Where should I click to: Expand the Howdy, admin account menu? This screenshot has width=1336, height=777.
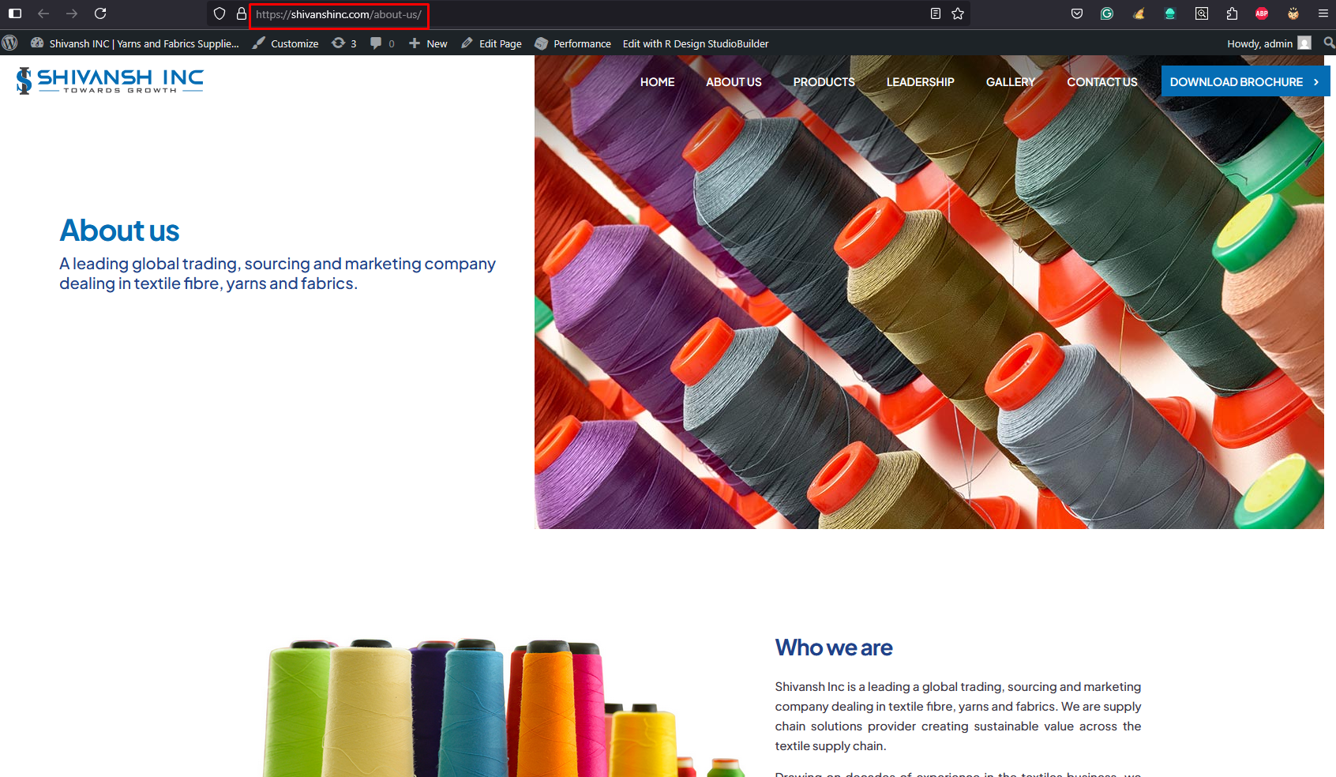[1268, 43]
